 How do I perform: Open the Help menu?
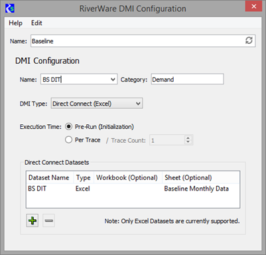point(15,23)
